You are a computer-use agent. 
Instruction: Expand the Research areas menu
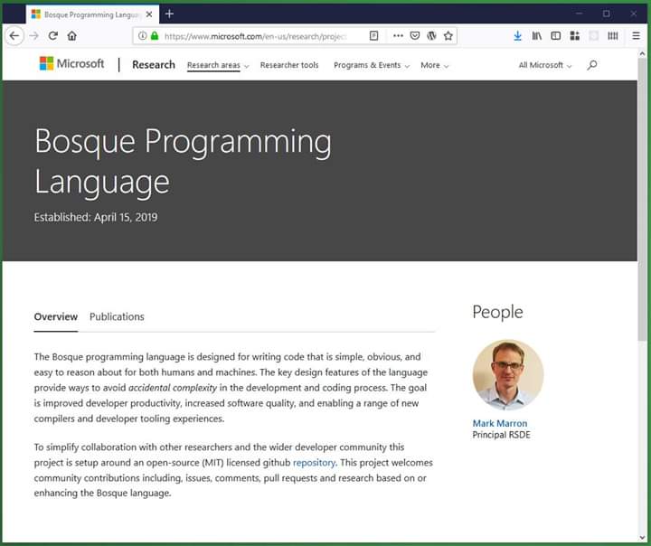pos(218,66)
